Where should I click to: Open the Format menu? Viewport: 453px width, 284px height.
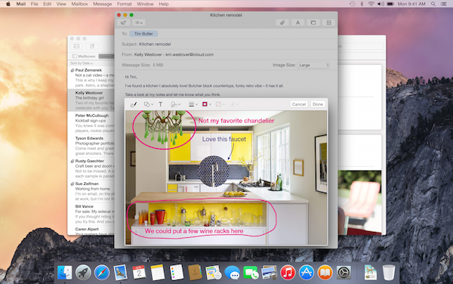pos(125,4)
